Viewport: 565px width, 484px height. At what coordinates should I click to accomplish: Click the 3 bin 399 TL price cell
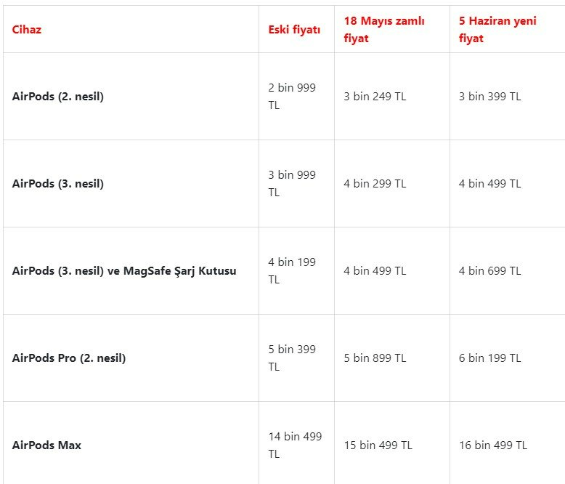(x=489, y=97)
